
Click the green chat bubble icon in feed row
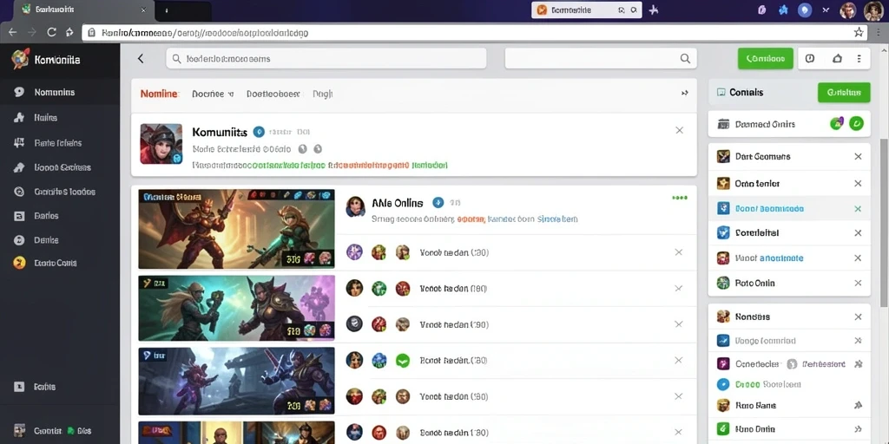coord(403,360)
